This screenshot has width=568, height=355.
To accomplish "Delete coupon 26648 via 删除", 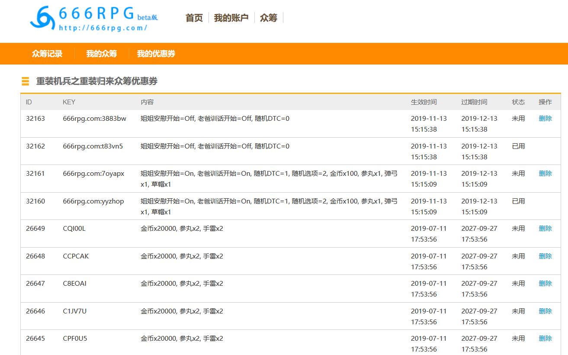I will (545, 256).
